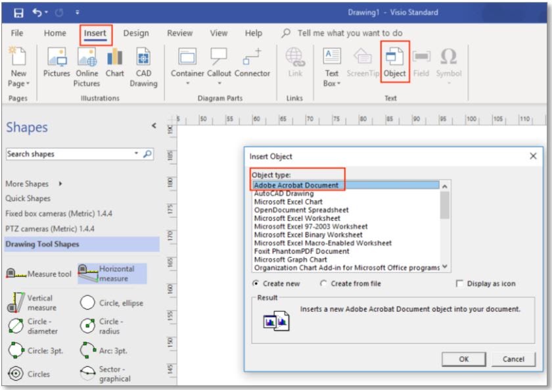Open Customize Quick Access Toolbar dropdown
The width and height of the screenshot is (552, 390).
point(77,12)
